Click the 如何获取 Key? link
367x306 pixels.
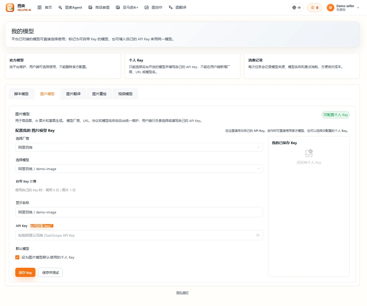pos(42,226)
